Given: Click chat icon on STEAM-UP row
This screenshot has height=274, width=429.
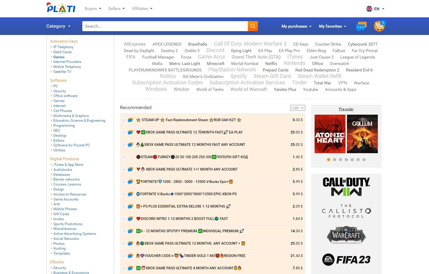Looking at the screenshot, I should (130, 120).
